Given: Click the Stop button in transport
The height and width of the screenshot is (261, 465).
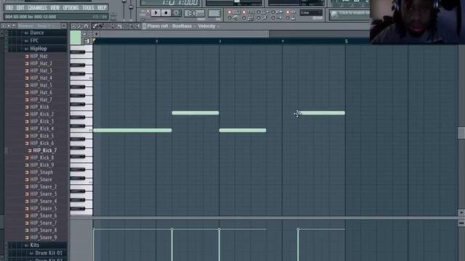Looking at the screenshot, I should coord(166,13).
